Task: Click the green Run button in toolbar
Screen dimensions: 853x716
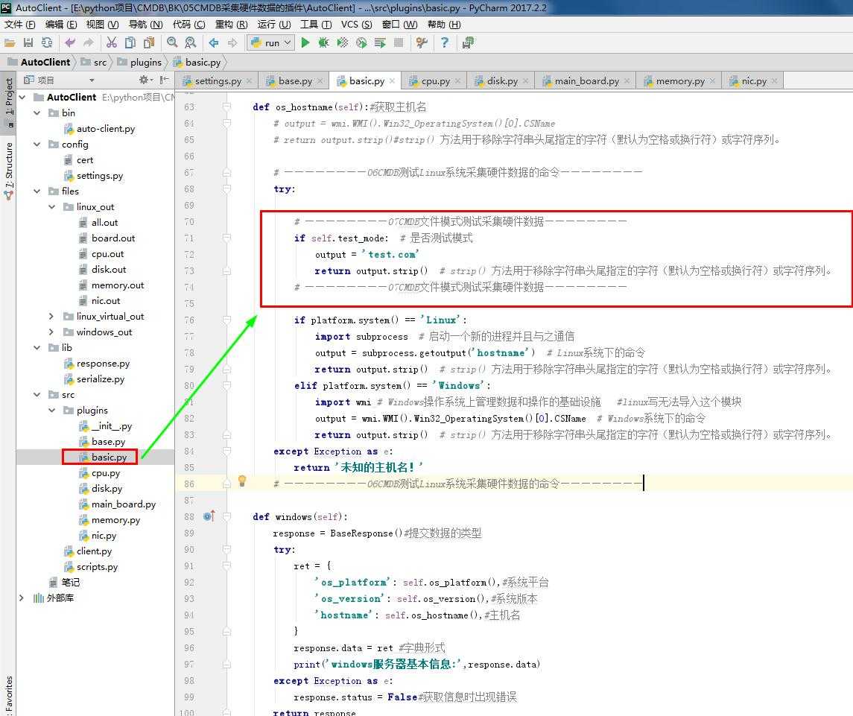Action: (x=305, y=42)
